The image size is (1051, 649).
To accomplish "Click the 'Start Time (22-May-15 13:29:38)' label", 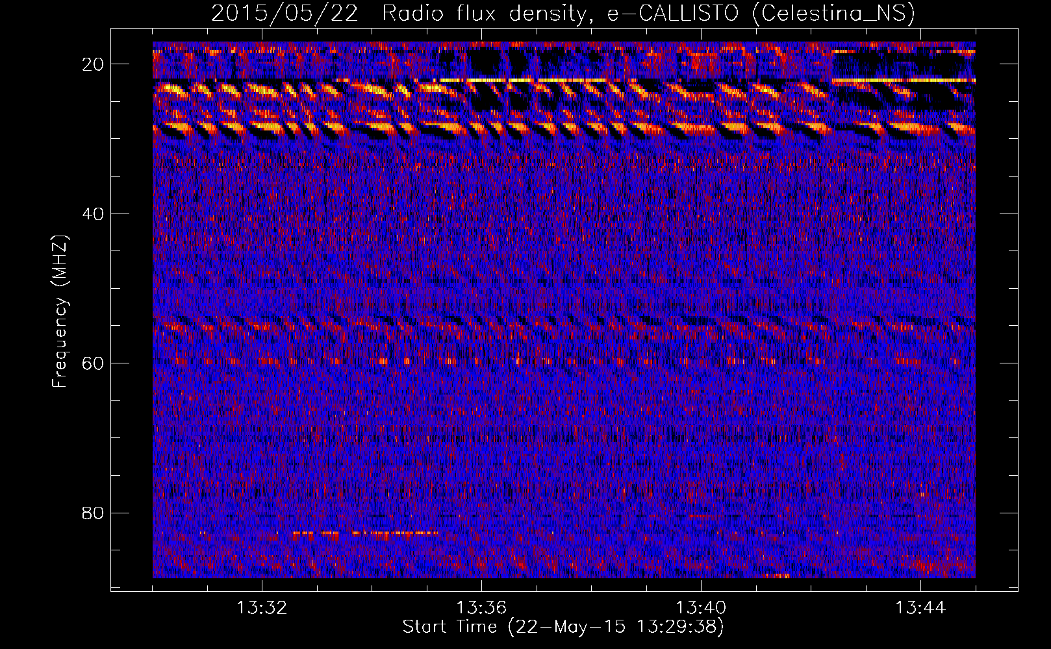I will point(563,627).
